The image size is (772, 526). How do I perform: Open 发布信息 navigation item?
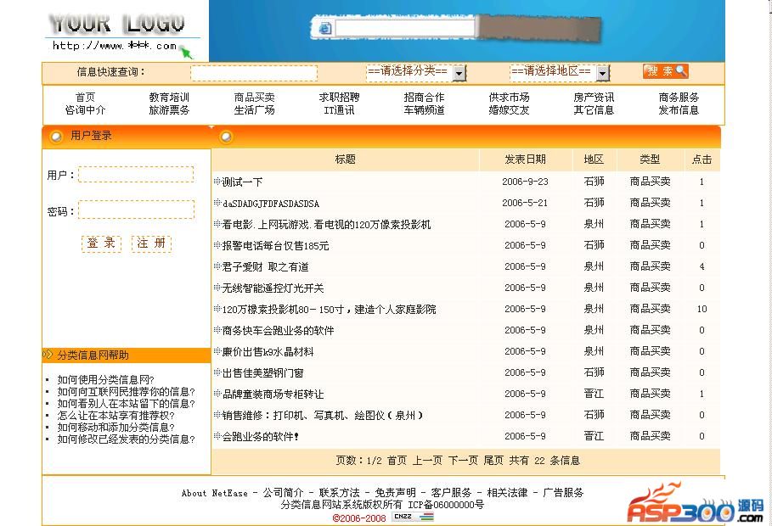tap(679, 109)
